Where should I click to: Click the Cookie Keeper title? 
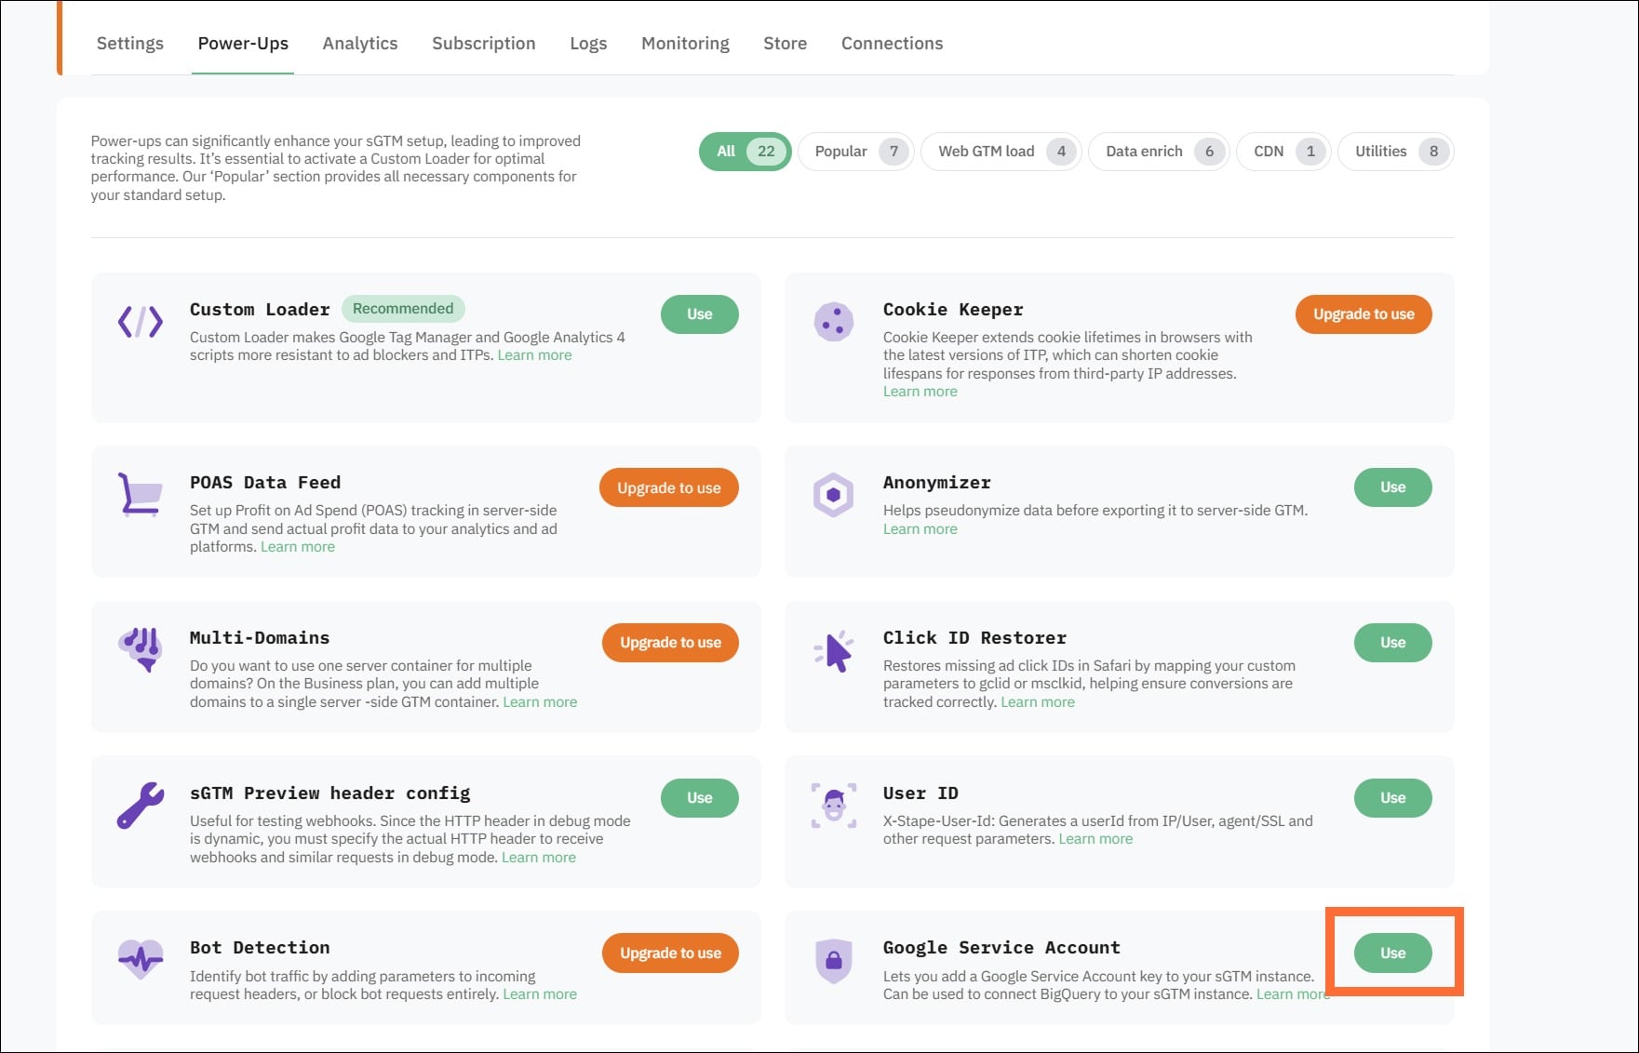point(953,310)
